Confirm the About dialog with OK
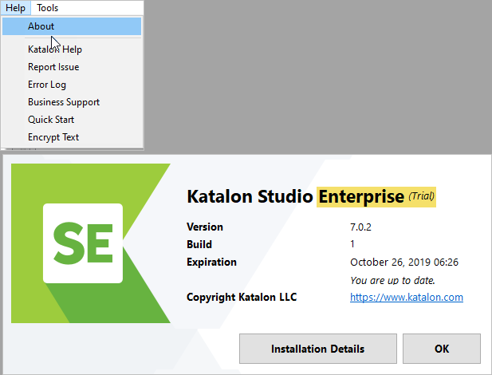Viewport: 492px width, 375px height. [442, 349]
